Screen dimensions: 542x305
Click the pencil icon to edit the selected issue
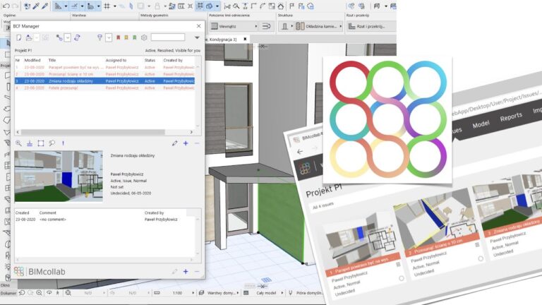tap(174, 143)
